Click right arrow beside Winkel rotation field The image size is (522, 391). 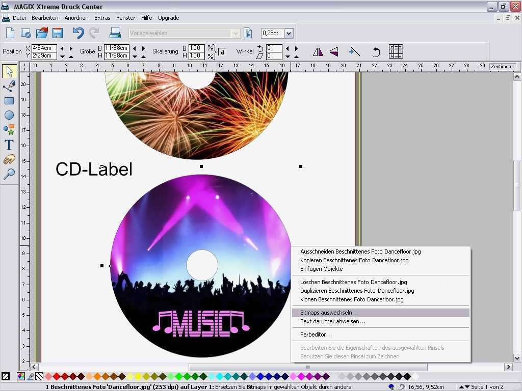tap(296, 48)
